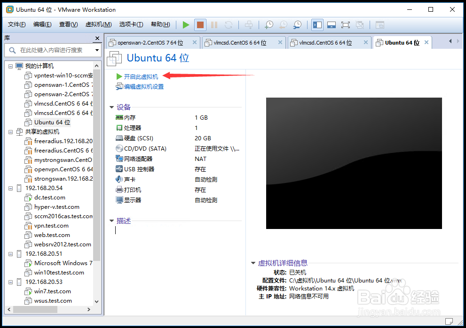Collapse the 共享的虚拟机 tree node
This screenshot has width=466, height=328.
[11, 132]
